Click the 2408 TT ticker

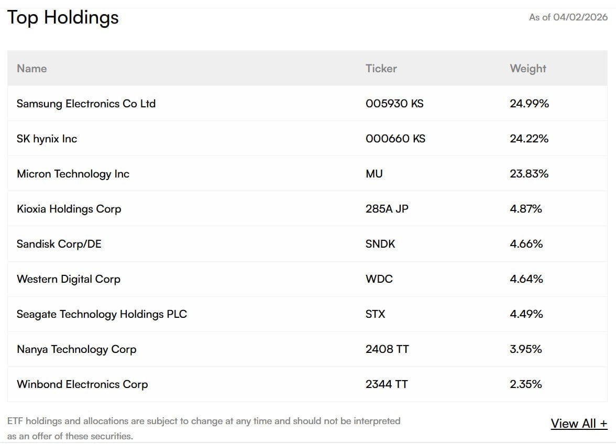[x=387, y=349]
